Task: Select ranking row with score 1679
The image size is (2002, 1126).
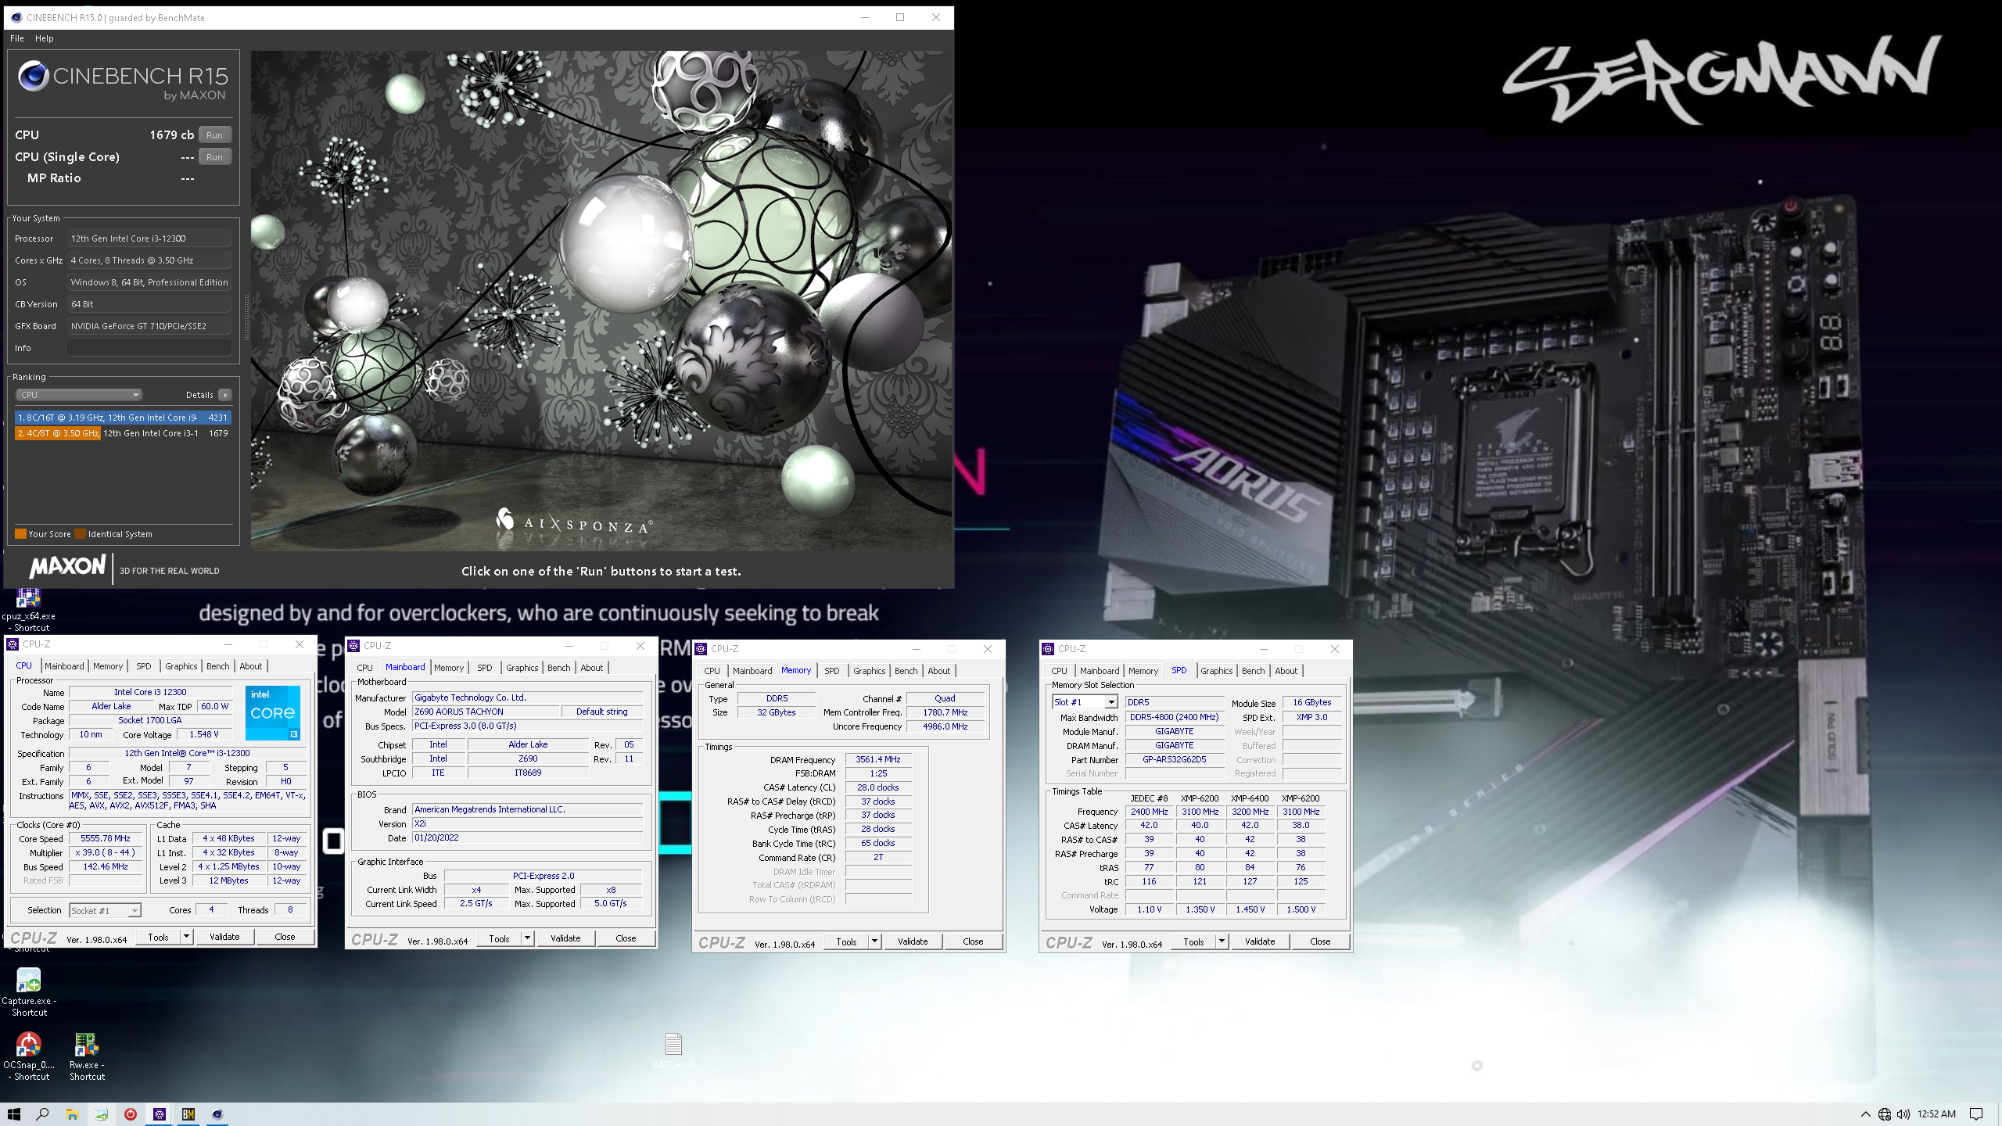Action: tap(123, 433)
